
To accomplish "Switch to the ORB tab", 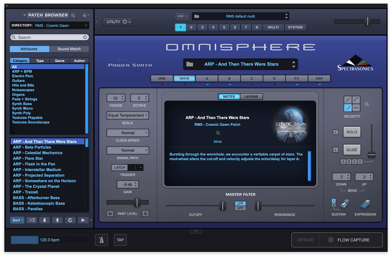I will (162, 78).
